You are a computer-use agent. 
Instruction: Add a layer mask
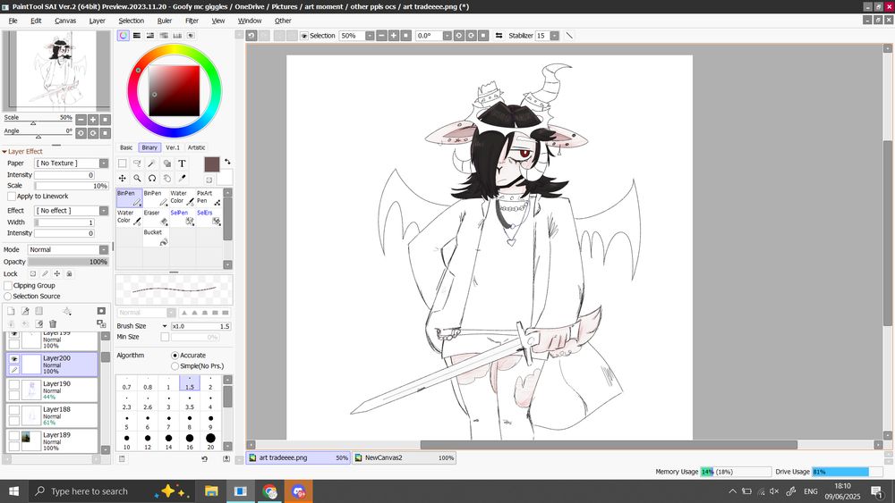click(101, 311)
